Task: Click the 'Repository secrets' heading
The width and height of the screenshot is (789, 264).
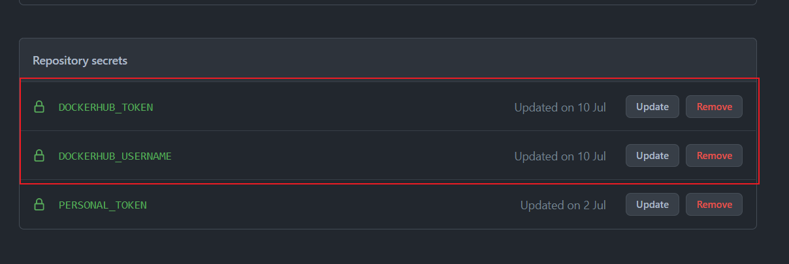Action: 80,61
